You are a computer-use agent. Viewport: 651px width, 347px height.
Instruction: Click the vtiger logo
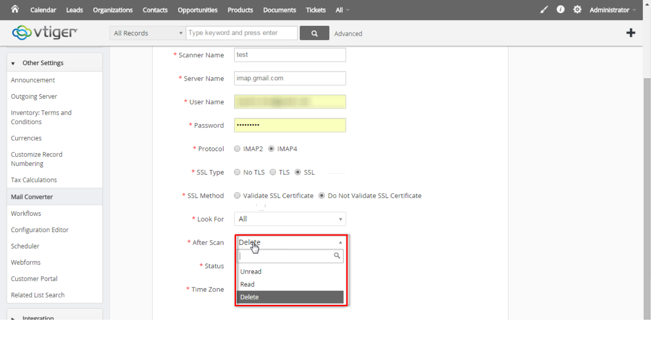pos(44,33)
